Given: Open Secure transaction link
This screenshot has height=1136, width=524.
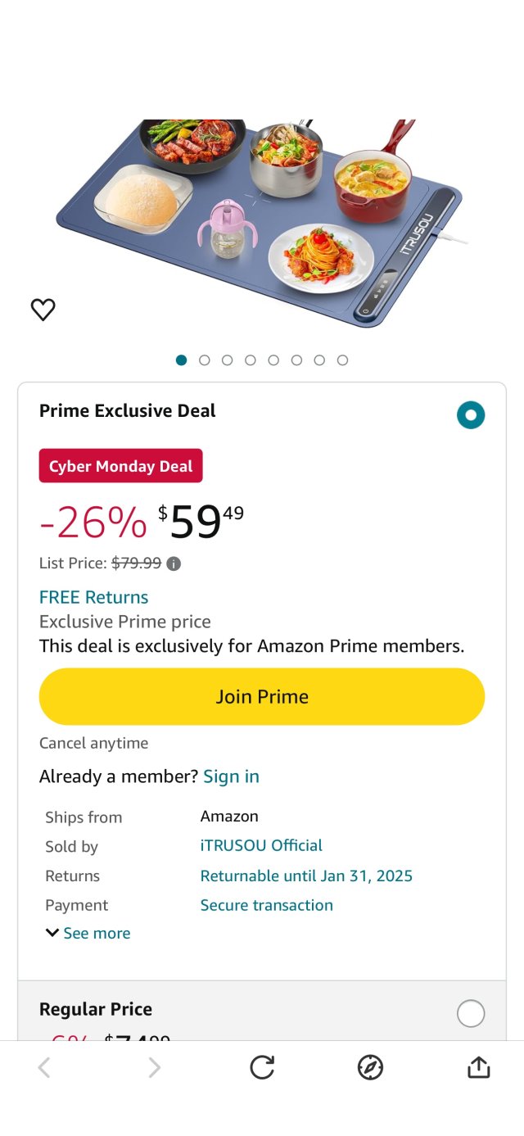Looking at the screenshot, I should pos(266,905).
